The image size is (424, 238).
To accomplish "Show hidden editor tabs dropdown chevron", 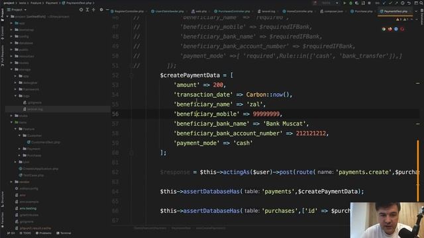I will (416, 11).
